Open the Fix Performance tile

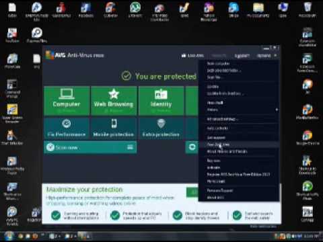click(x=67, y=128)
